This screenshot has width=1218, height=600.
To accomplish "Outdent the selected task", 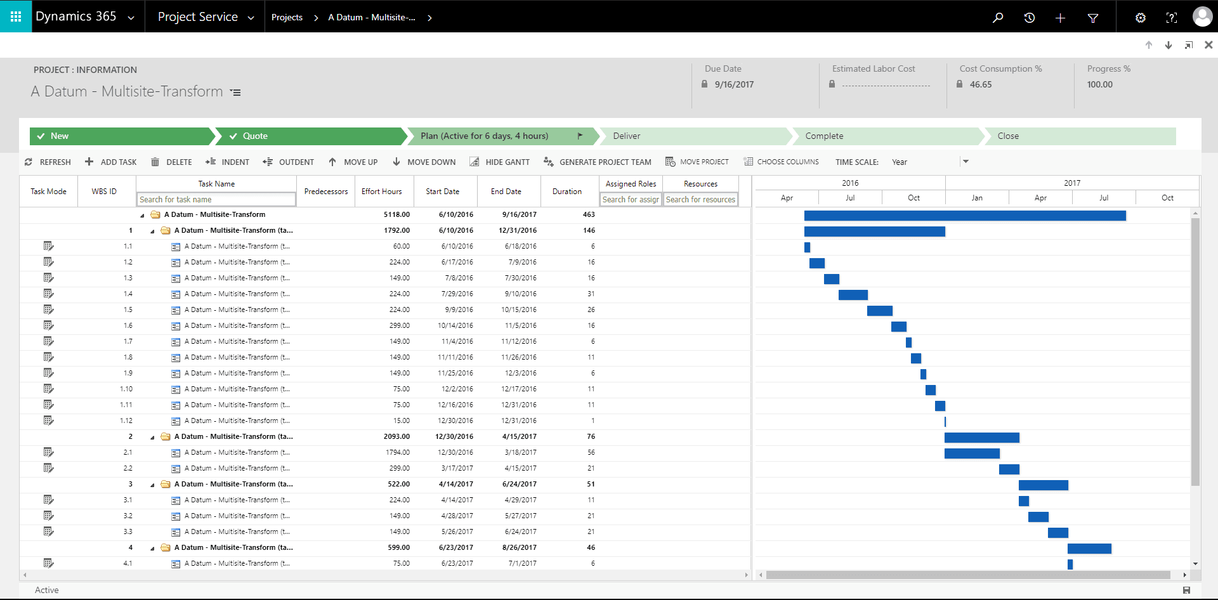I will (288, 162).
